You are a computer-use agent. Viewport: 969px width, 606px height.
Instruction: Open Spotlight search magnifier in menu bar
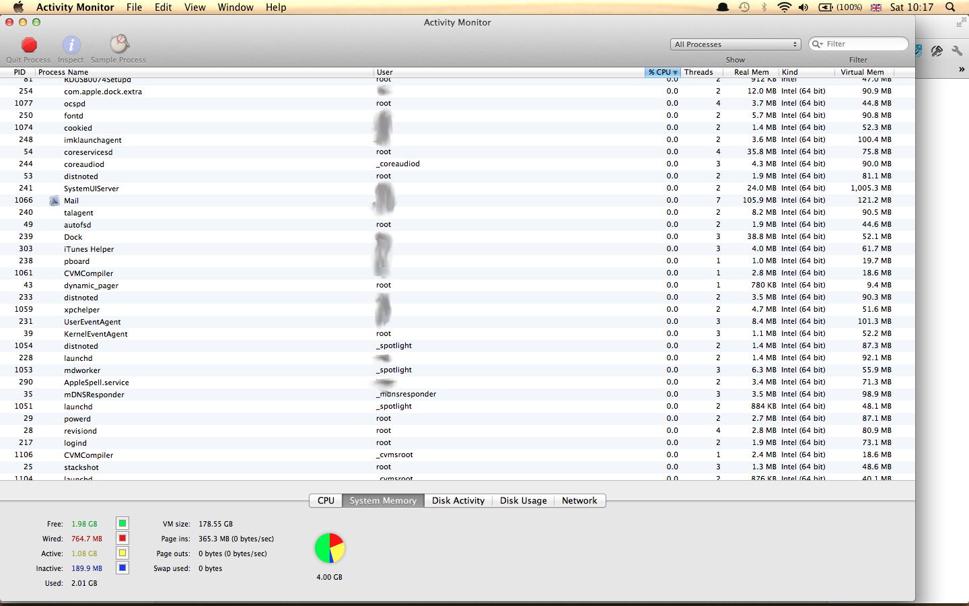pyautogui.click(x=950, y=7)
